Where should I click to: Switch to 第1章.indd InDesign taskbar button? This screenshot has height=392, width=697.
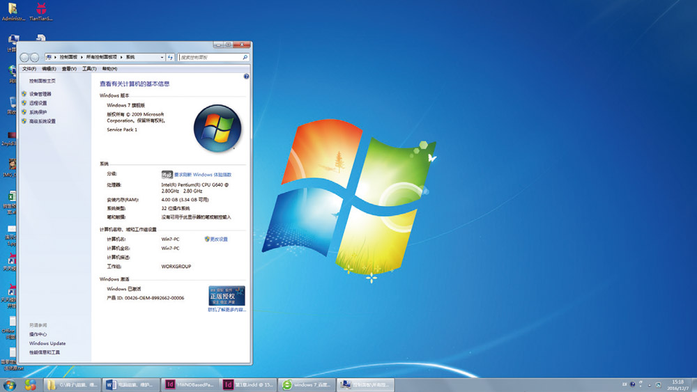tap(248, 385)
